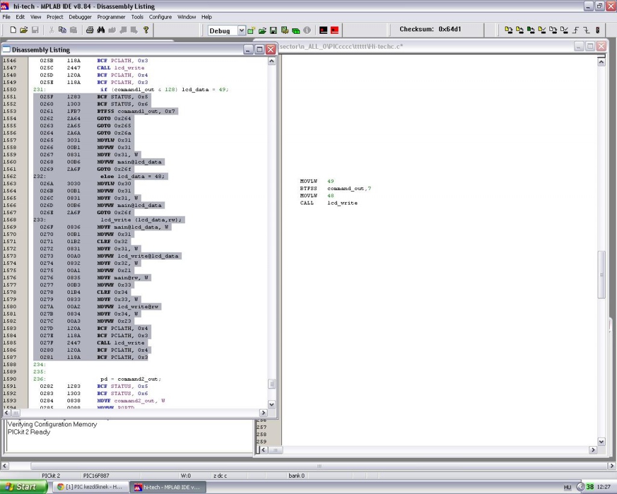Open the Programmer menu
The width and height of the screenshot is (617, 494).
tap(111, 17)
